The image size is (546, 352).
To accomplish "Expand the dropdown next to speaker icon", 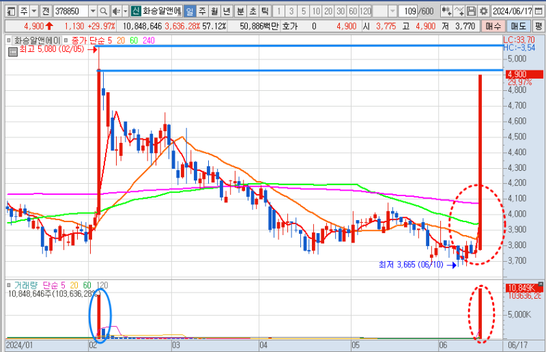I will tap(126, 11).
